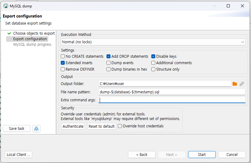Click the pencil icon beside the Output folder field

242,84
